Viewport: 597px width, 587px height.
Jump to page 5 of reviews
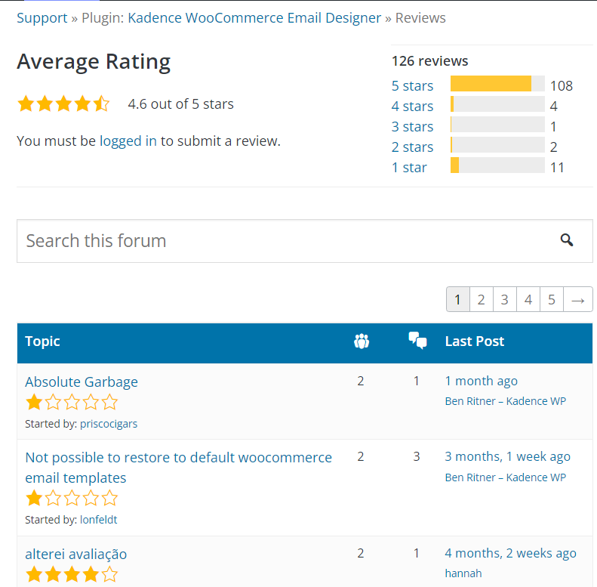[x=551, y=300]
